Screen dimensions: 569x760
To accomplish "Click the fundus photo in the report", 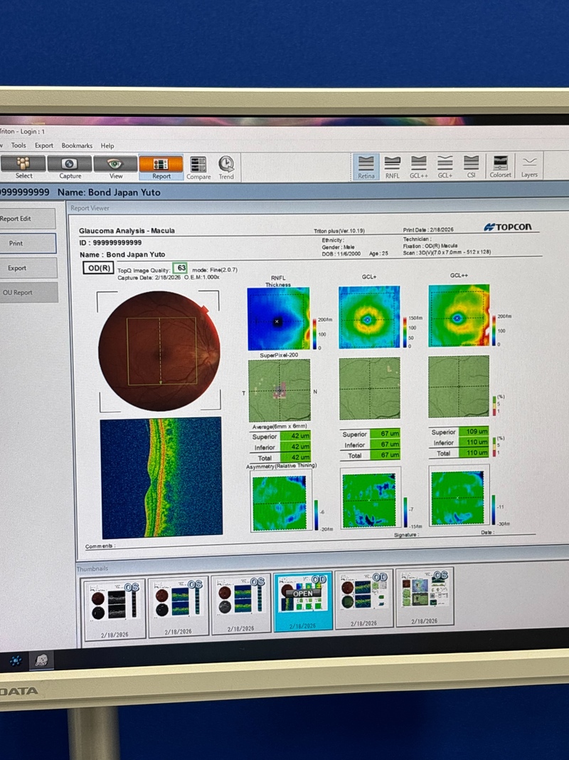I will pos(159,350).
